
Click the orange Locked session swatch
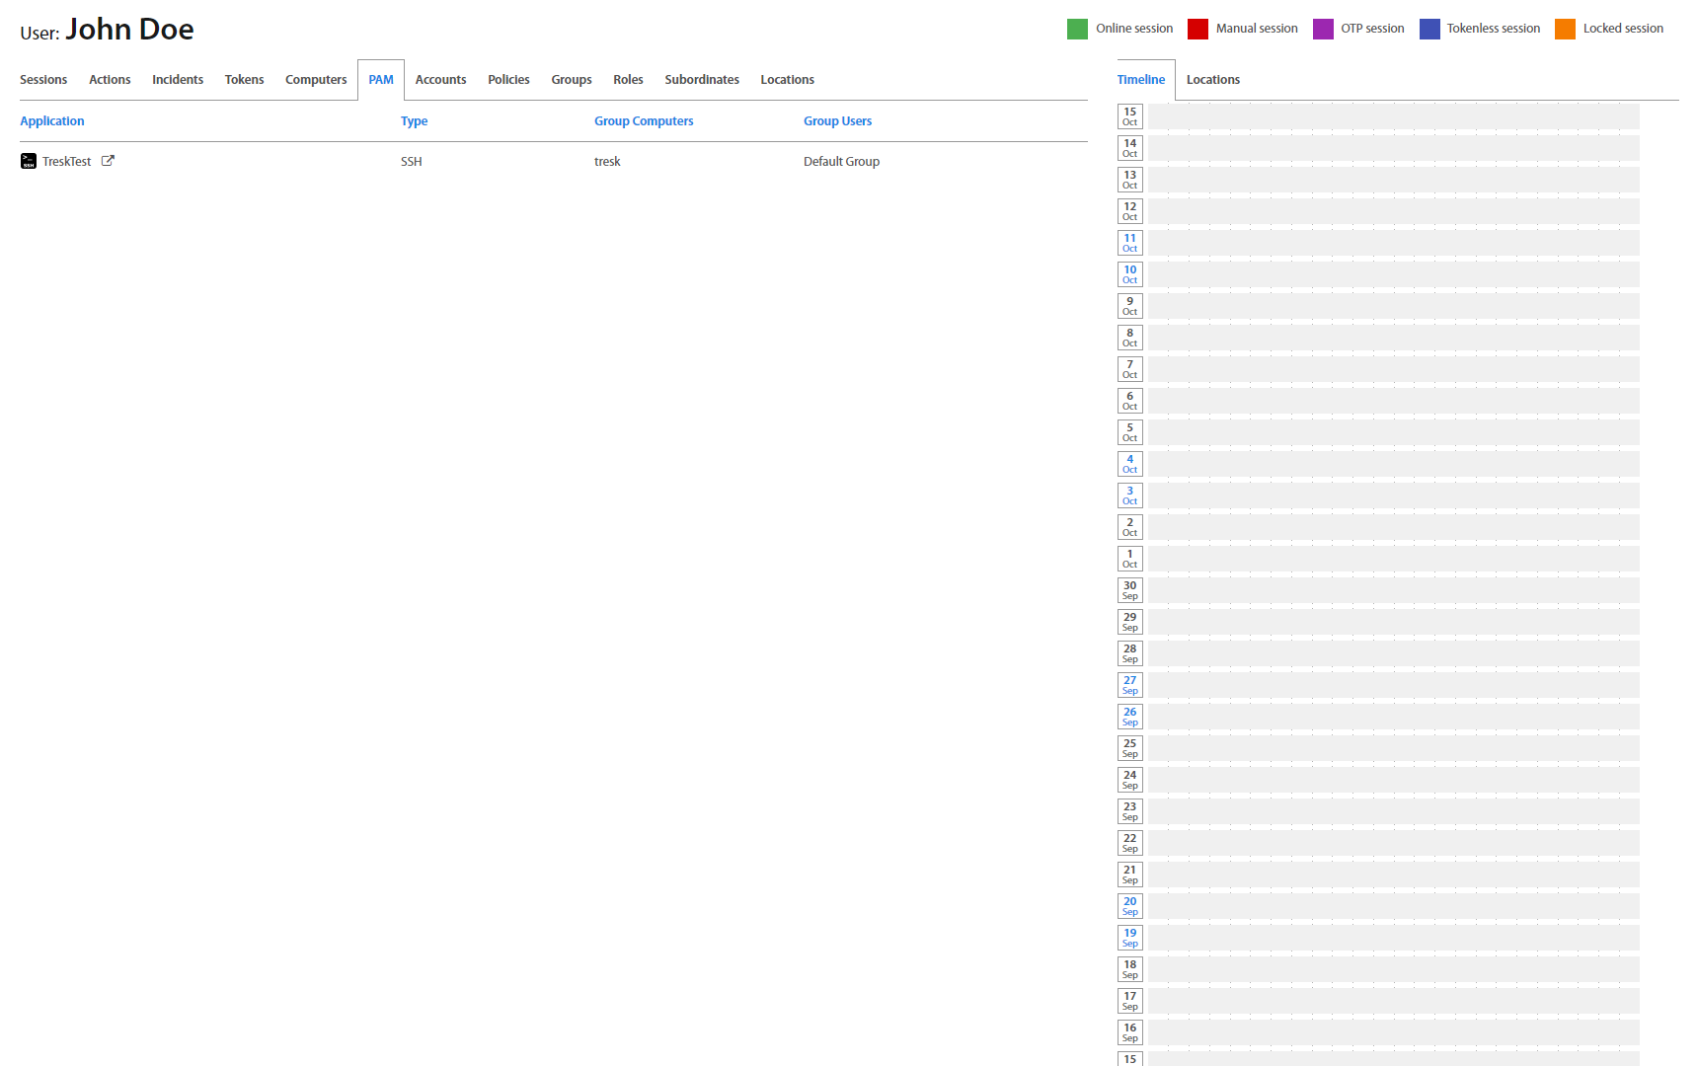click(1565, 29)
